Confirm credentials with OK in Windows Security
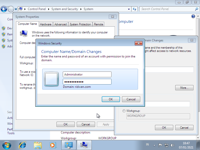The width and height of the screenshot is (200, 150). pos(111,99)
